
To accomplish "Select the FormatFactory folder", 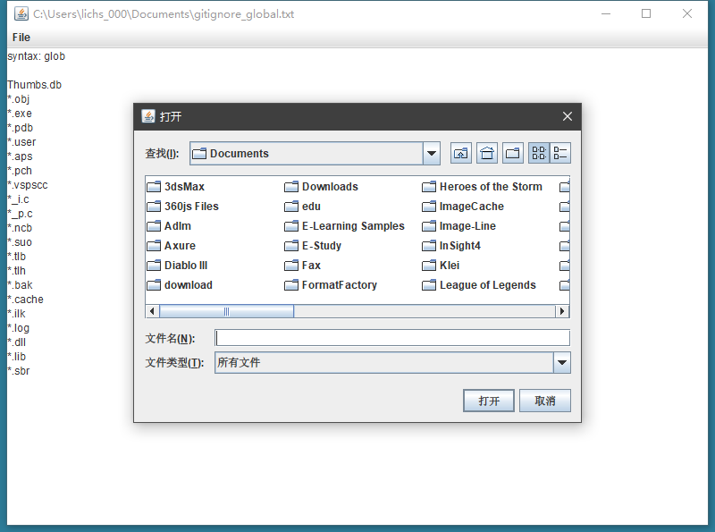I will coord(331,285).
